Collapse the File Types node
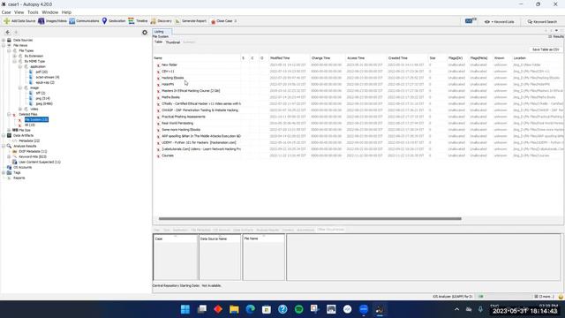This screenshot has width=565, height=318. coord(9,51)
